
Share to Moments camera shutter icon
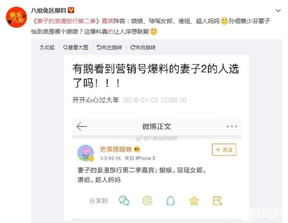147,201
